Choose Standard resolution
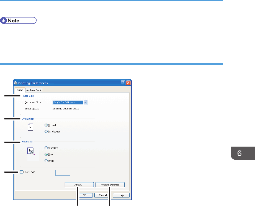This screenshot has width=255, height=207. click(x=51, y=148)
